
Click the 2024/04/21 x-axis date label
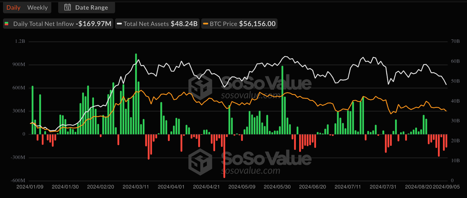point(206,187)
